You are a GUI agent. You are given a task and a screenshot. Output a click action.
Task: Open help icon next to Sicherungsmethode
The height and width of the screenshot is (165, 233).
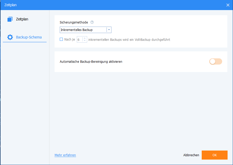pos(92,22)
